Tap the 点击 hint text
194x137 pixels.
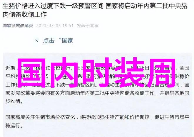coord(49,40)
